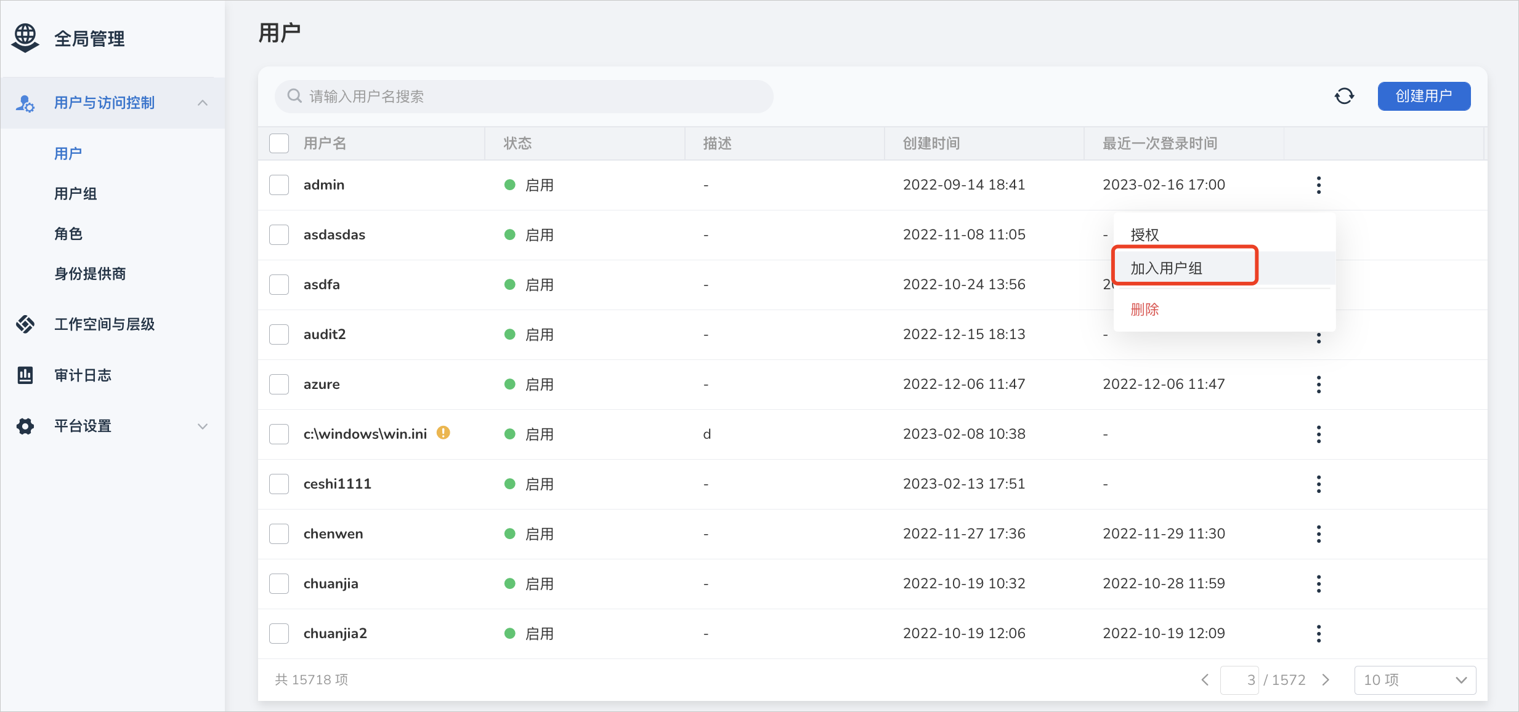Check the ceshi1111 user checkbox
Screen dimensions: 1519x712
tap(279, 484)
